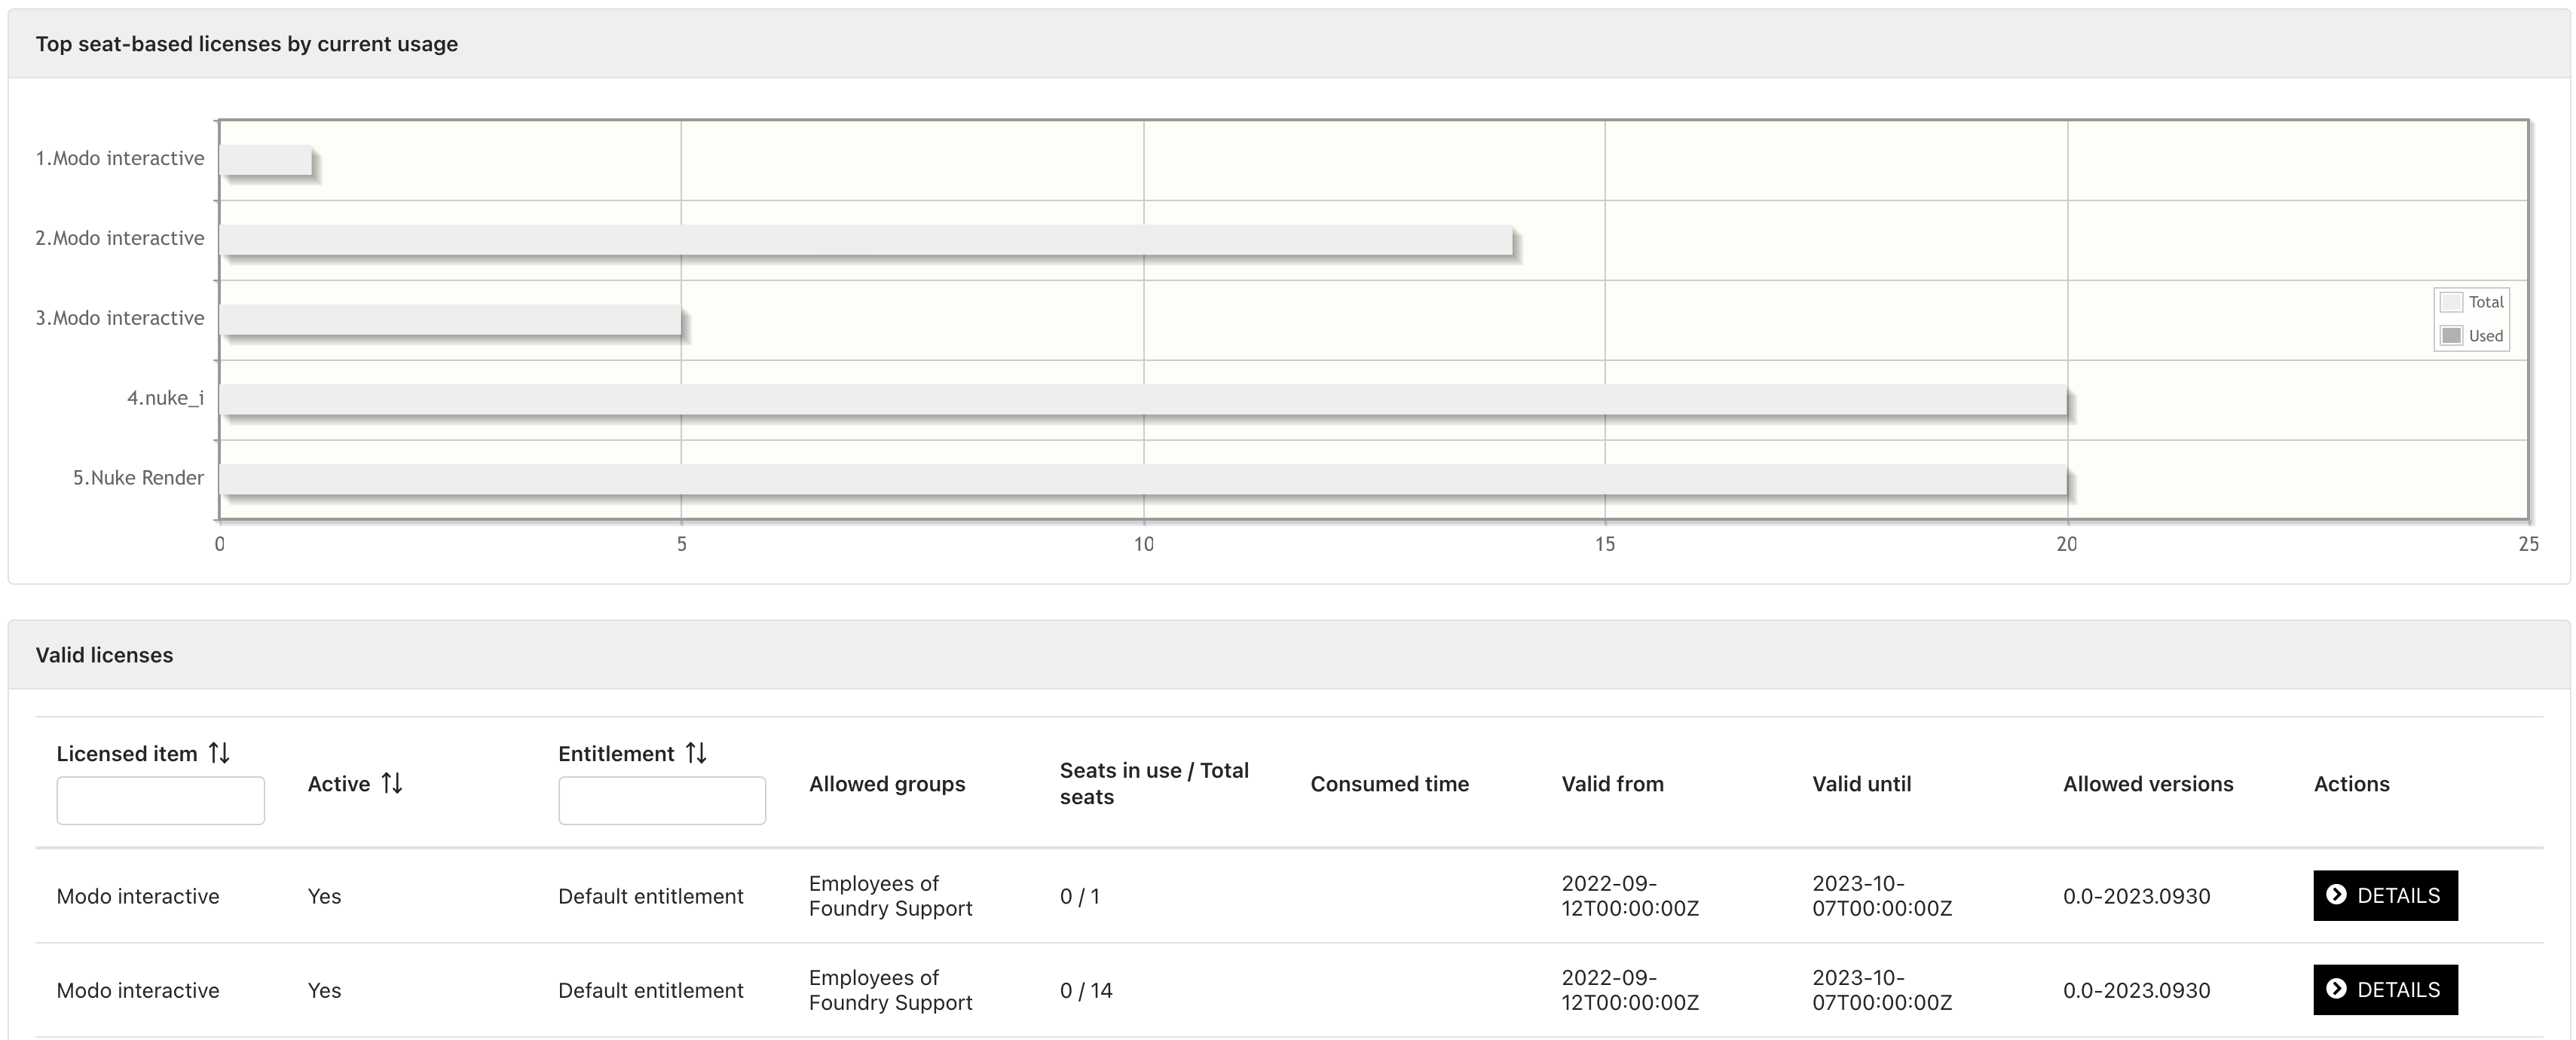The image size is (2576, 1040).
Task: Click the bar for 1.Modo interactive
Action: coord(266,160)
